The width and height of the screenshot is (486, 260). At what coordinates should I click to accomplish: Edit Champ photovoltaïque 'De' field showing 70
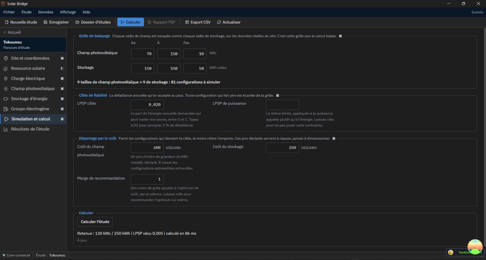click(x=142, y=54)
